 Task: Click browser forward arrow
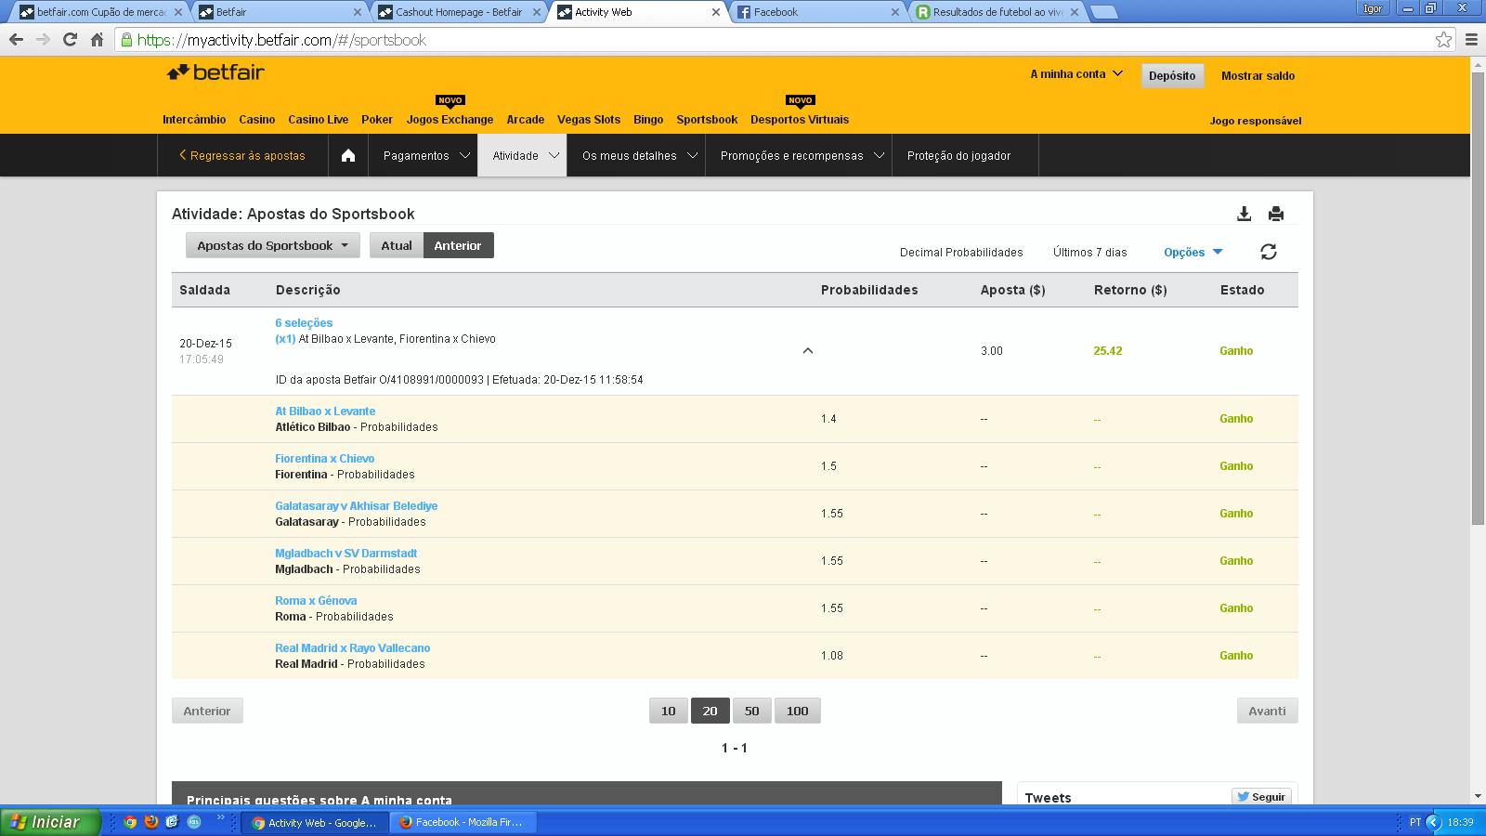point(43,39)
